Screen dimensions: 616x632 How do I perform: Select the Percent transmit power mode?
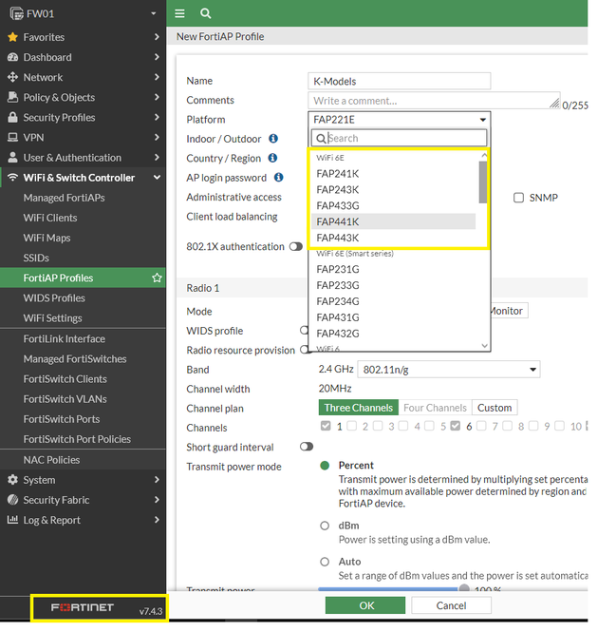pos(325,466)
